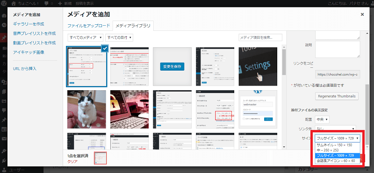Click the text area above 説明
374x173 pixels.
point(338,35)
